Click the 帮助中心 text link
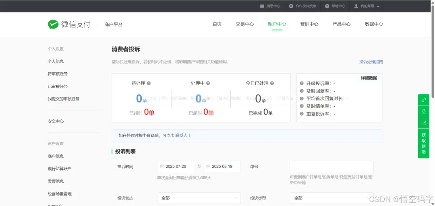The image size is (435, 206). [x=338, y=6]
